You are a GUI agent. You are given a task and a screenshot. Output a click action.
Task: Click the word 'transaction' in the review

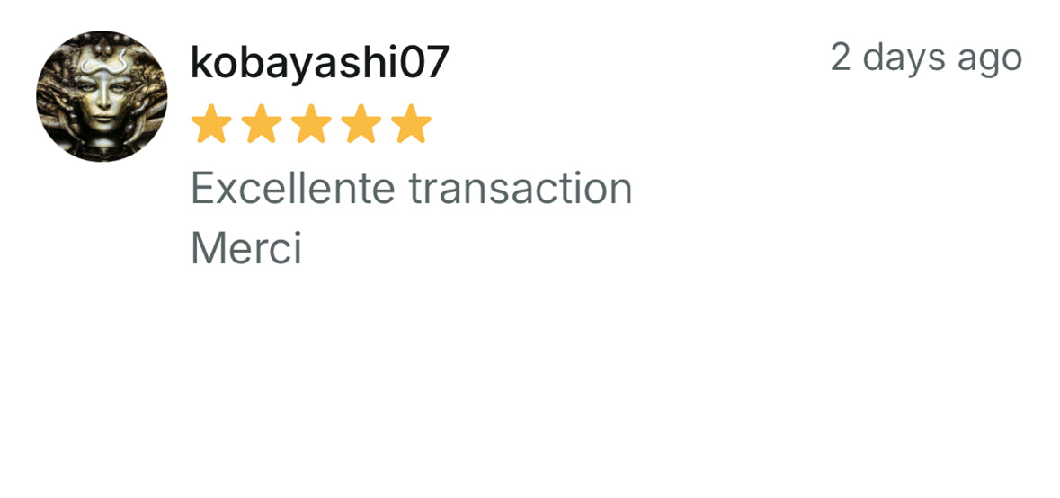(x=521, y=189)
